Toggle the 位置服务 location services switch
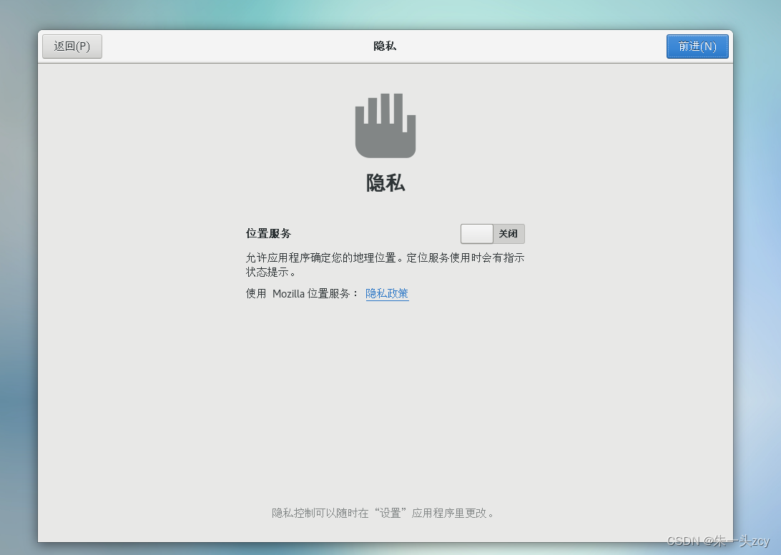This screenshot has width=781, height=555. 492,234
